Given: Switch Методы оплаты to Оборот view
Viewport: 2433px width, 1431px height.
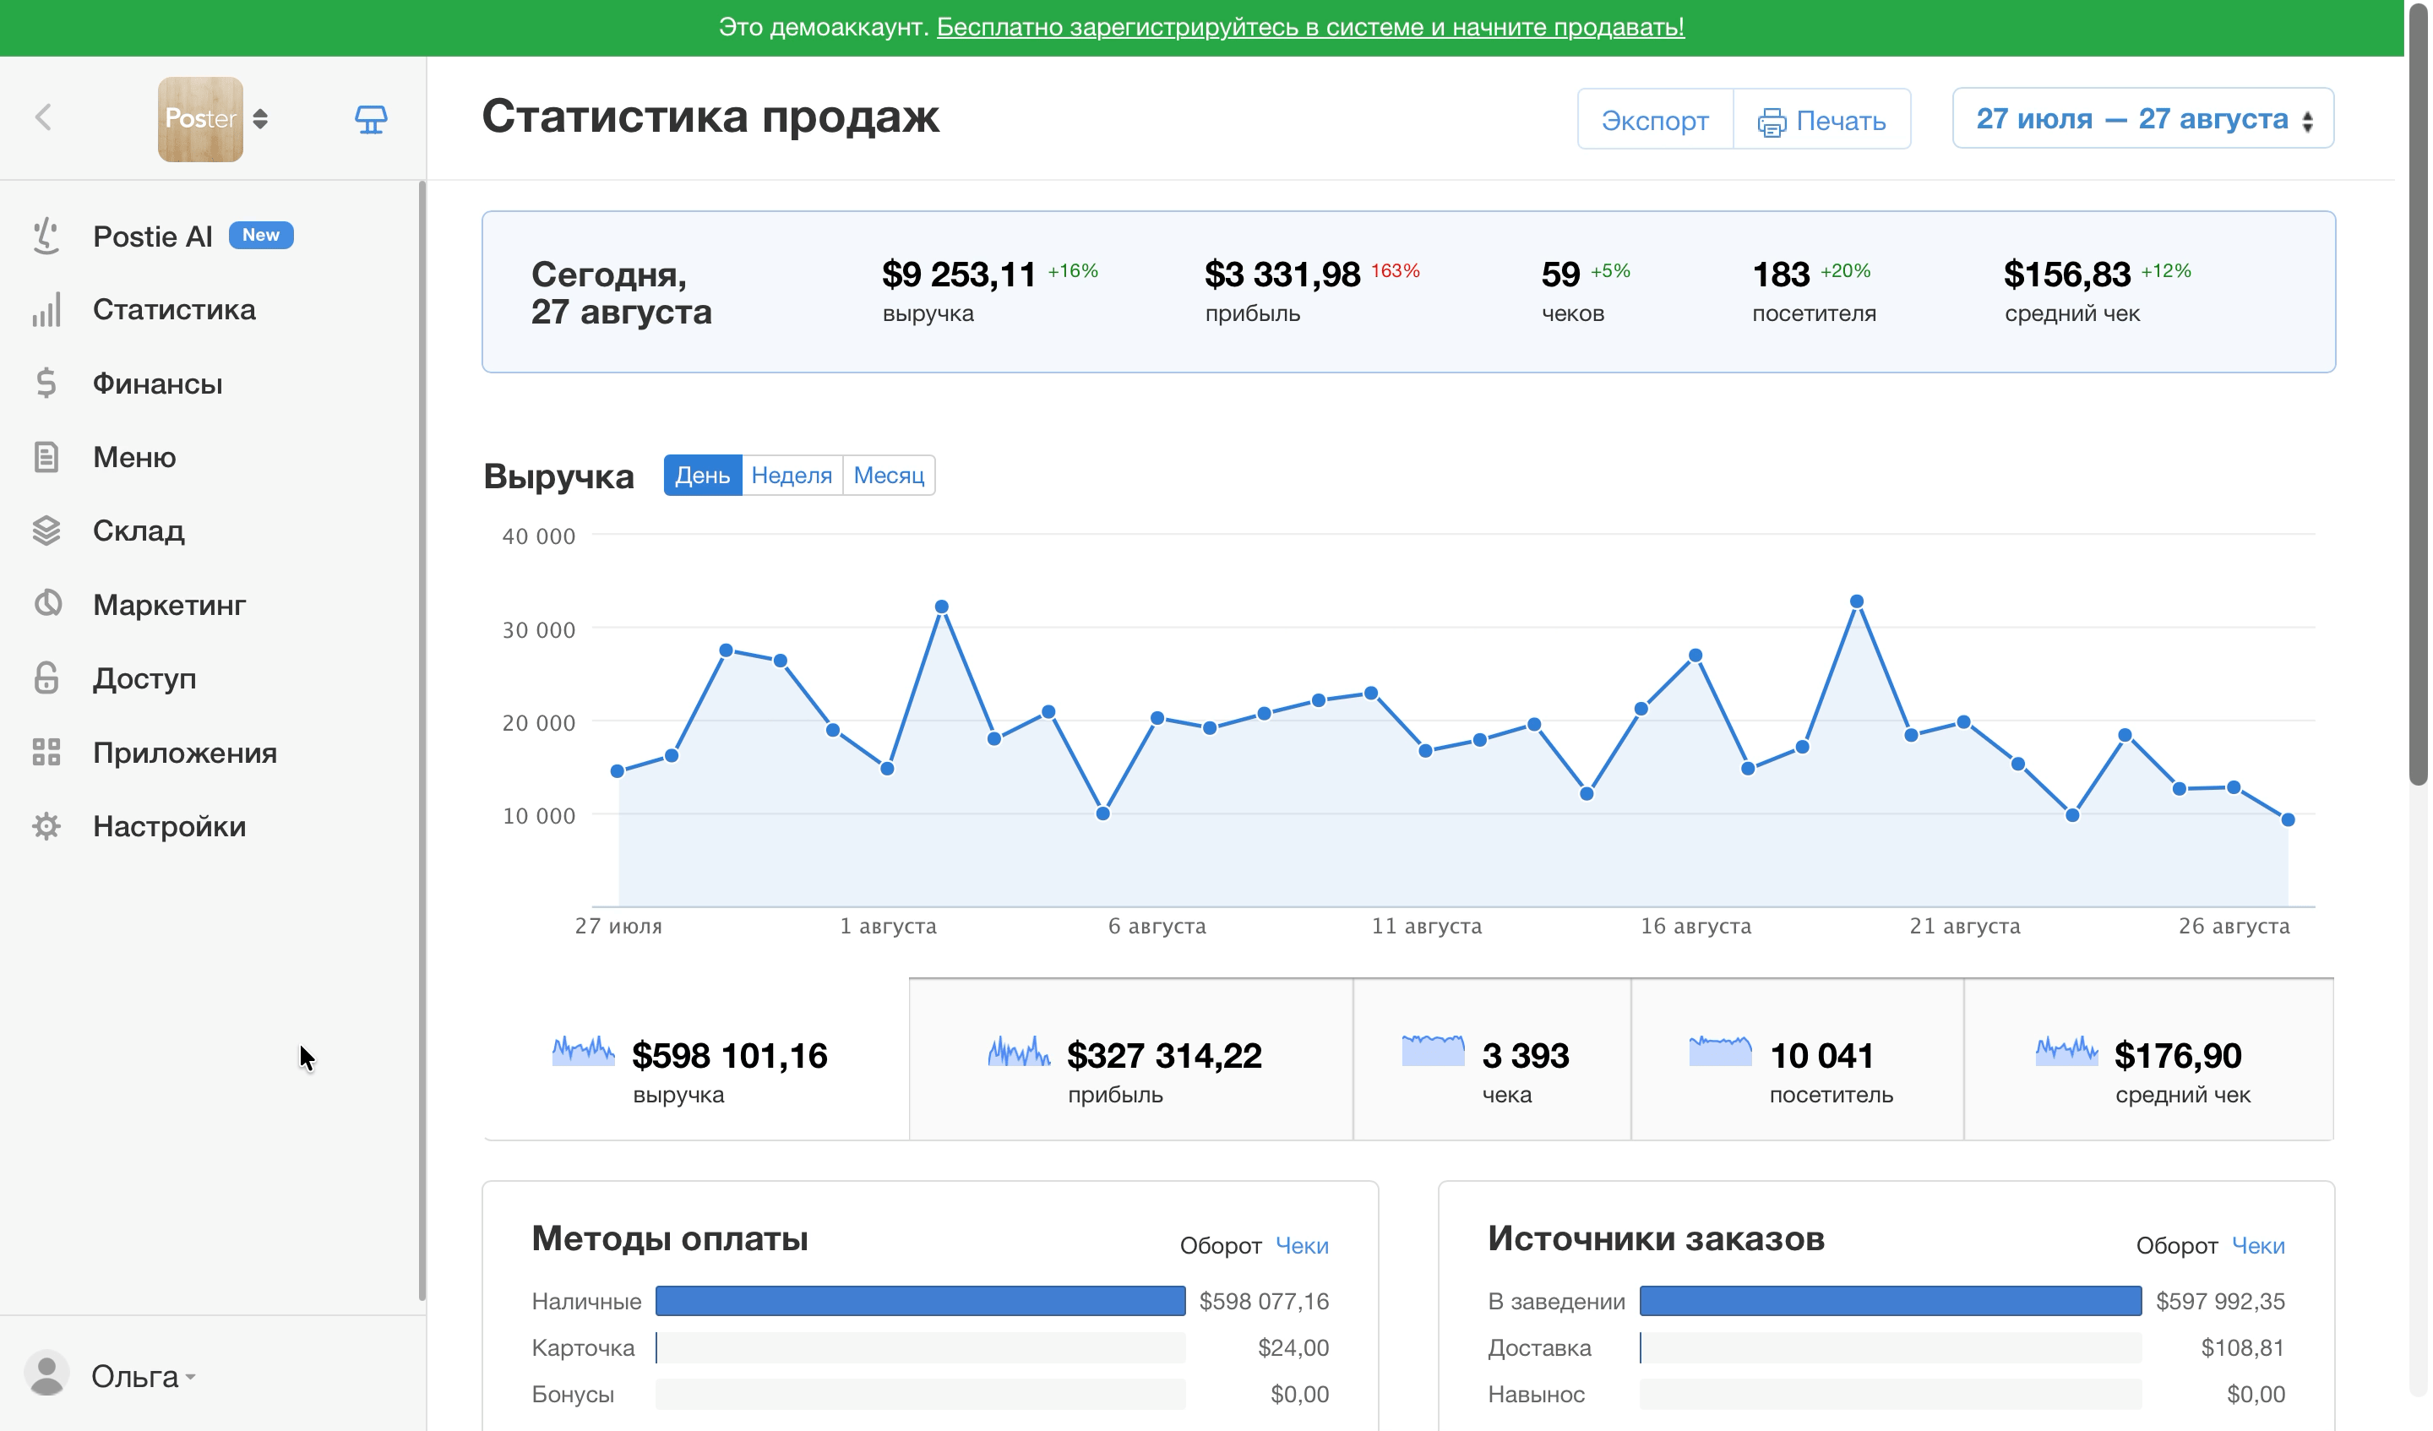Looking at the screenshot, I should tap(1221, 1247).
